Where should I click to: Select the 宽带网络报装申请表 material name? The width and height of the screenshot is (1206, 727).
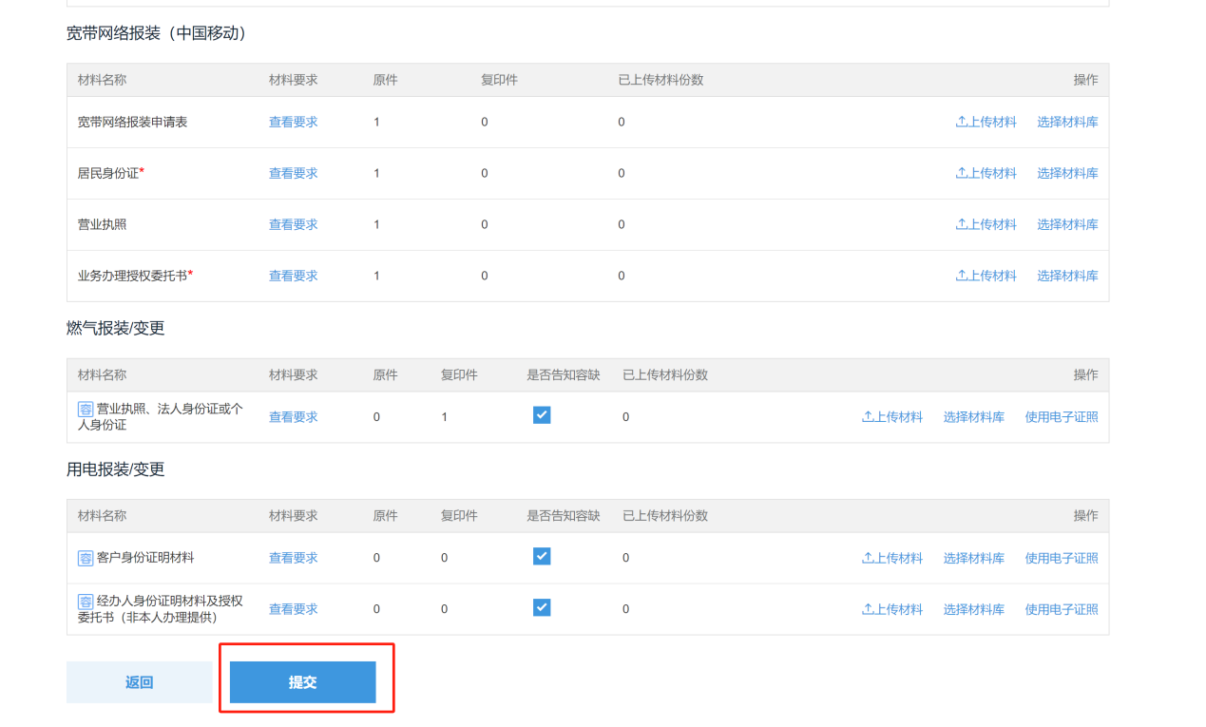(x=133, y=122)
